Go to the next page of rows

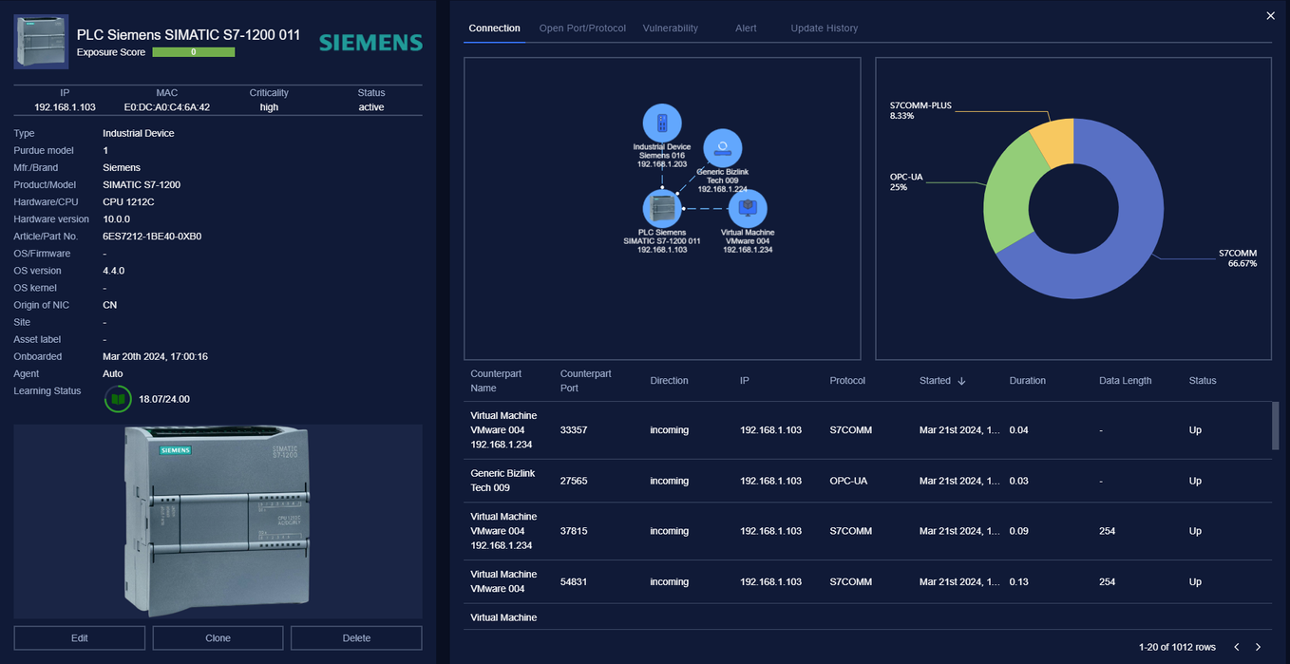coord(1258,647)
